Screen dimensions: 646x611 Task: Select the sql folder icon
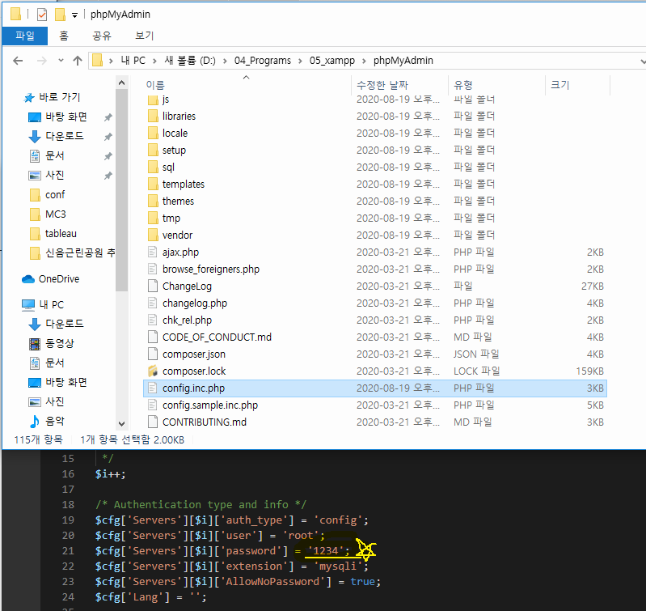click(153, 167)
